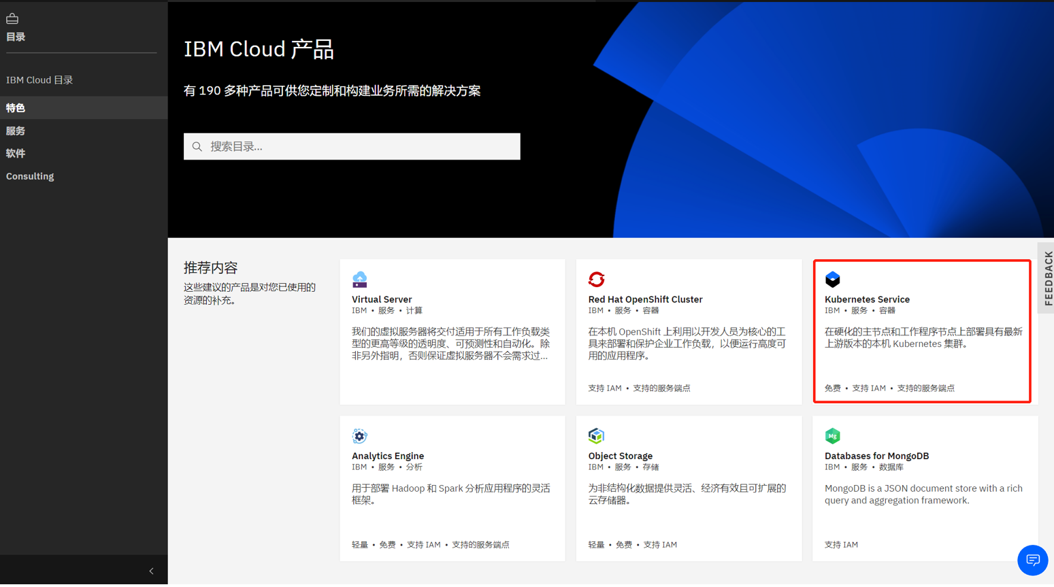The height and width of the screenshot is (587, 1054).
Task: Open the Virtual Server product card
Action: point(452,331)
